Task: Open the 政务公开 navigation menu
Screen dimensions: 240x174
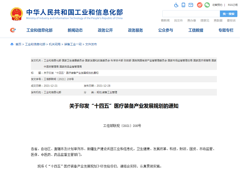Action: click(105, 30)
